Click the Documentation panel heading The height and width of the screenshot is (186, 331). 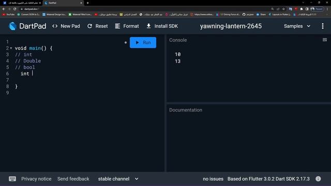[186, 110]
